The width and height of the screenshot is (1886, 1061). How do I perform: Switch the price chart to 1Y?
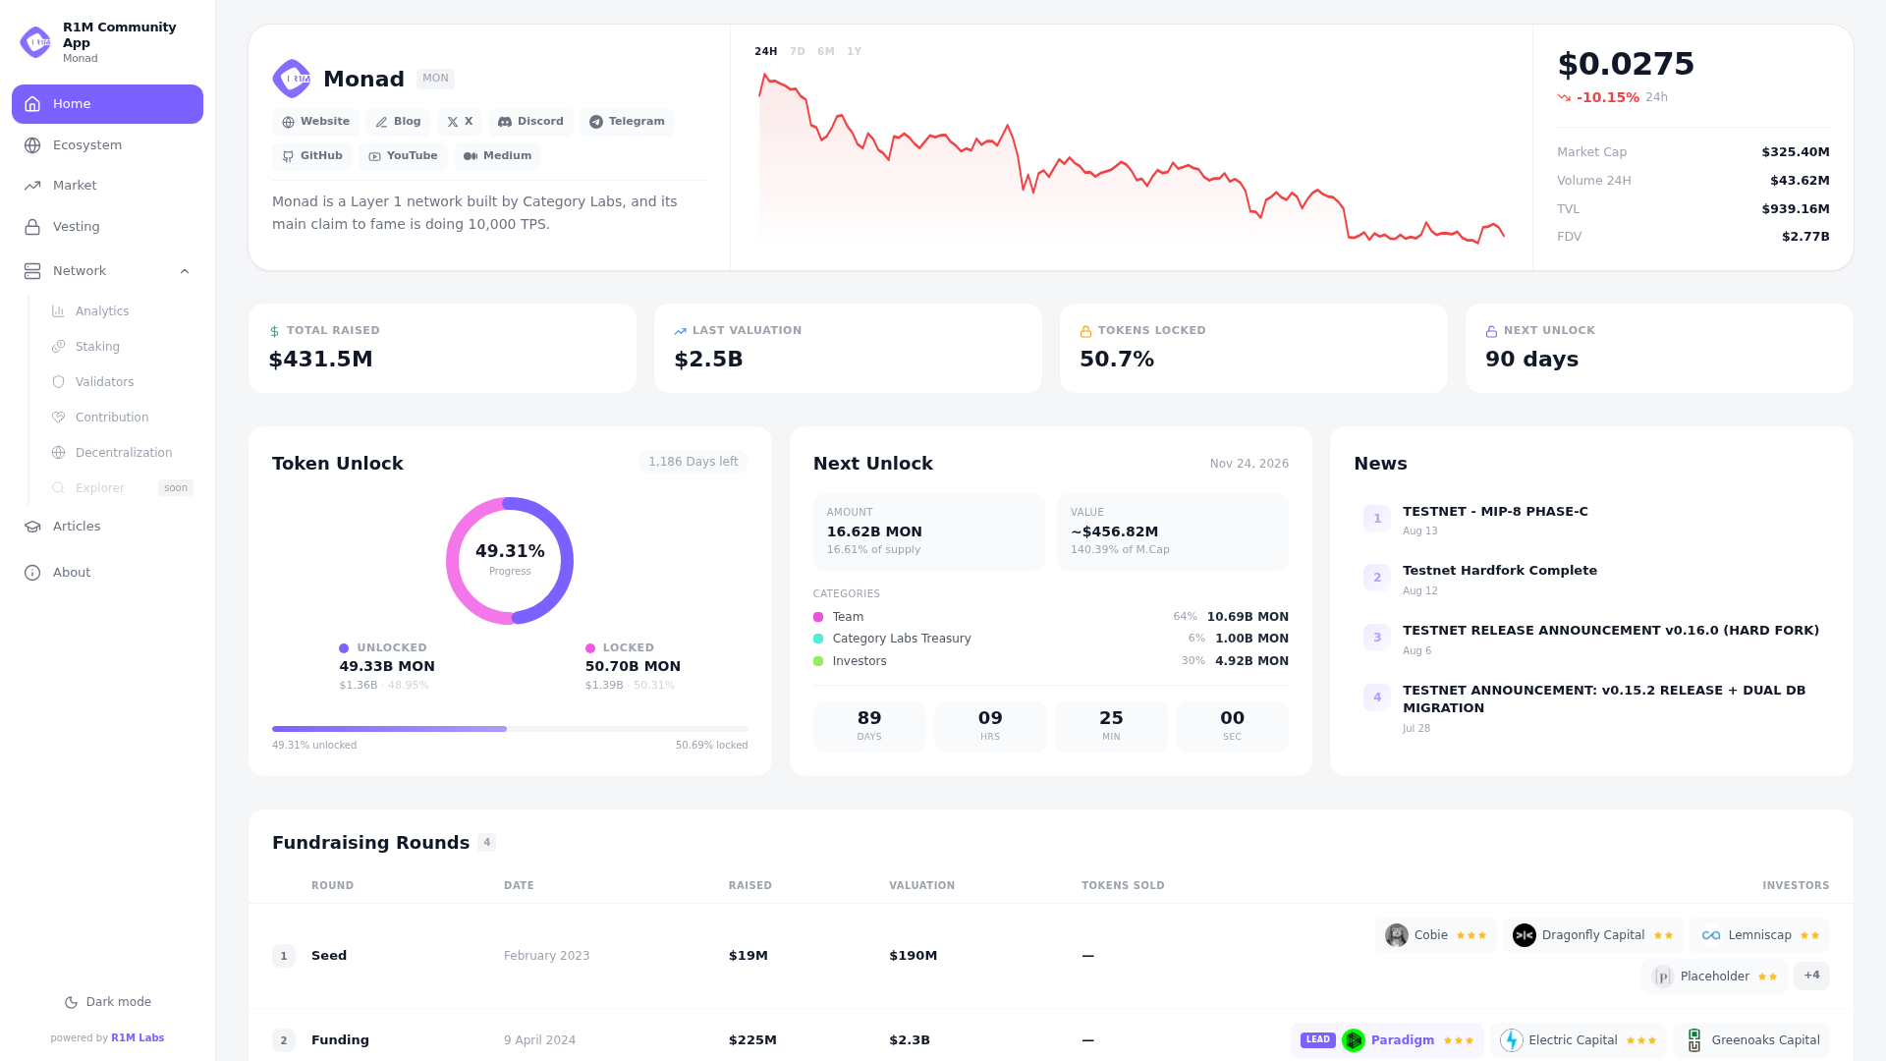click(855, 52)
